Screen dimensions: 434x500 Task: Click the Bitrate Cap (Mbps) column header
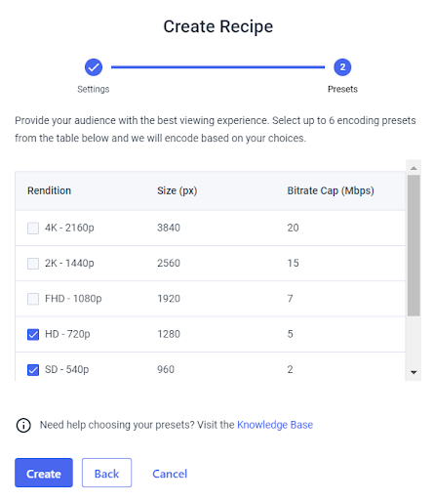coord(331,190)
